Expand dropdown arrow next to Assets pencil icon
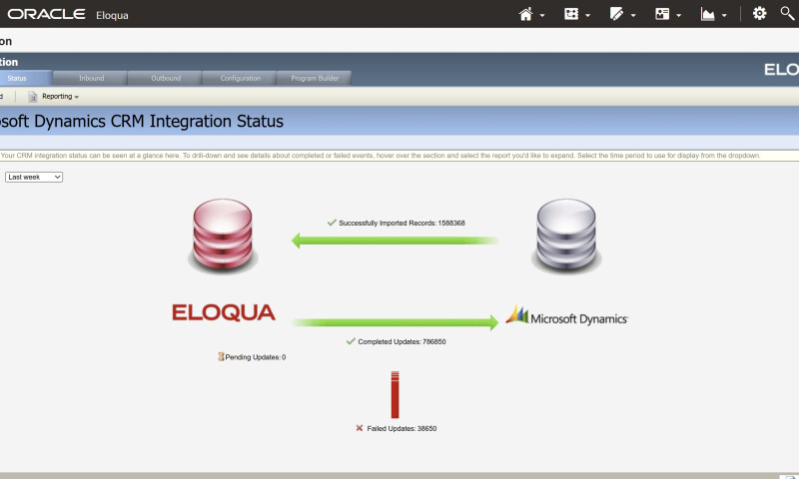 point(633,16)
